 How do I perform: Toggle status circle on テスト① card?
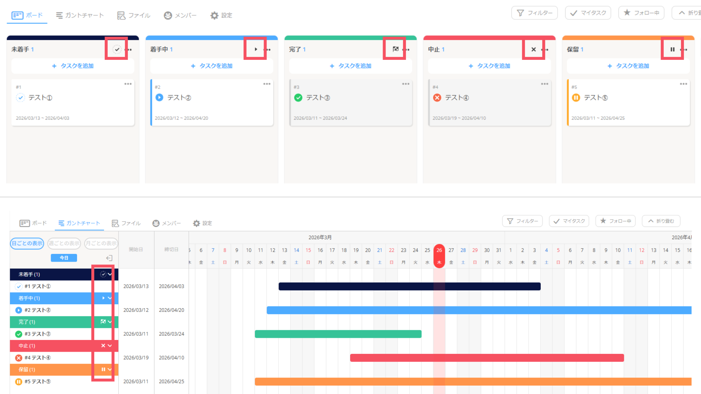tap(20, 98)
